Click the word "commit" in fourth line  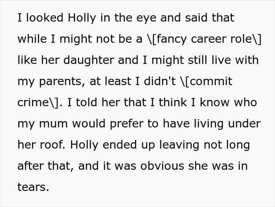pyautogui.click(x=211, y=81)
